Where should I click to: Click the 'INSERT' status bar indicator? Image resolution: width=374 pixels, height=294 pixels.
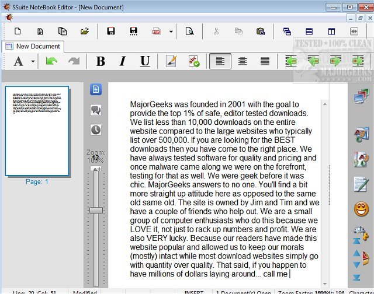tap(194, 292)
